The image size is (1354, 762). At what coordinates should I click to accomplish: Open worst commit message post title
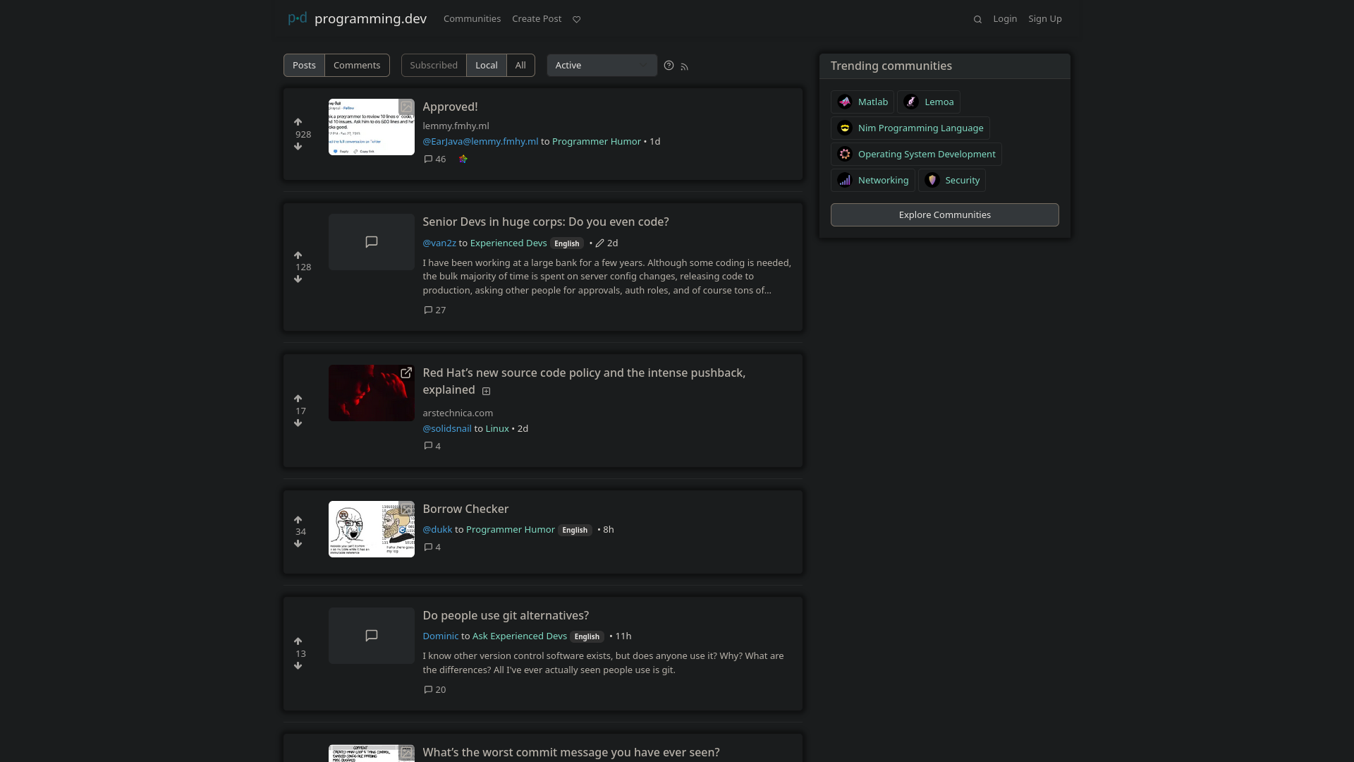[571, 753]
